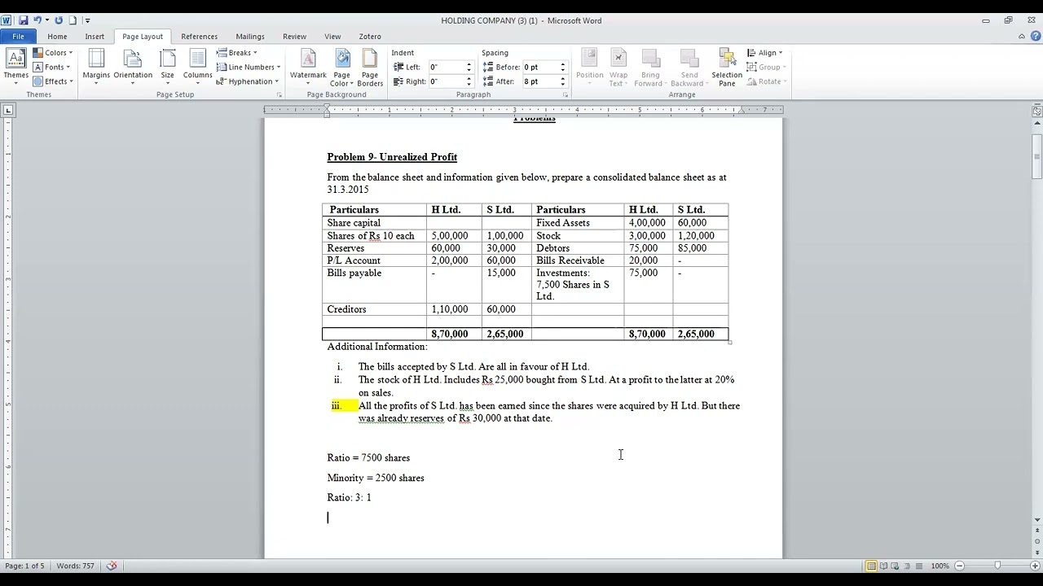The height and width of the screenshot is (586, 1043).
Task: Click the Indent Left value field
Action: click(446, 67)
